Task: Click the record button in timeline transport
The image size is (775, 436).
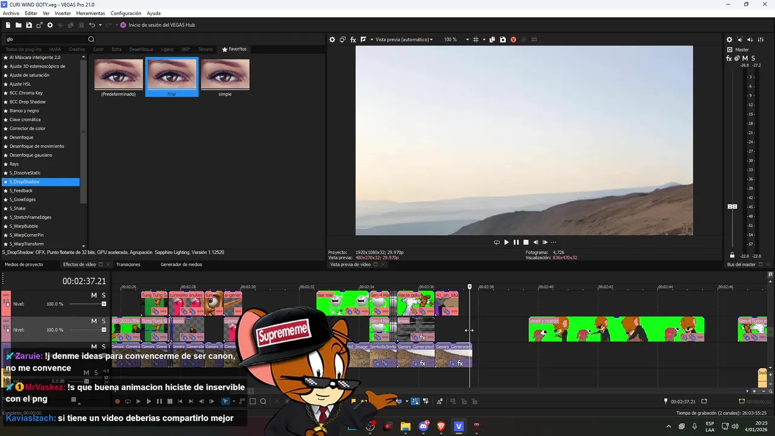Action: pyautogui.click(x=117, y=401)
